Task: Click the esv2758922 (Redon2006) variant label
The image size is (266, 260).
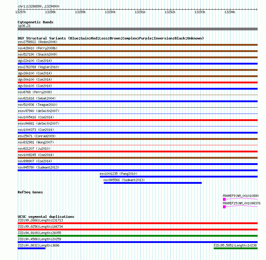Action: (38, 42)
